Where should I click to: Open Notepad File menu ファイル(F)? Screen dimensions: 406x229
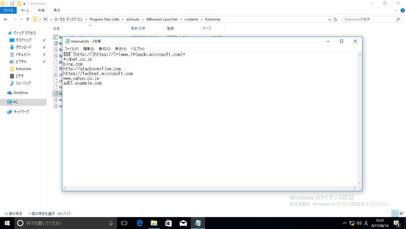tap(71, 49)
